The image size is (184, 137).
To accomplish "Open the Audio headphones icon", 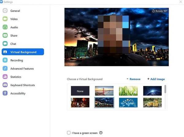I will coord(5,27).
